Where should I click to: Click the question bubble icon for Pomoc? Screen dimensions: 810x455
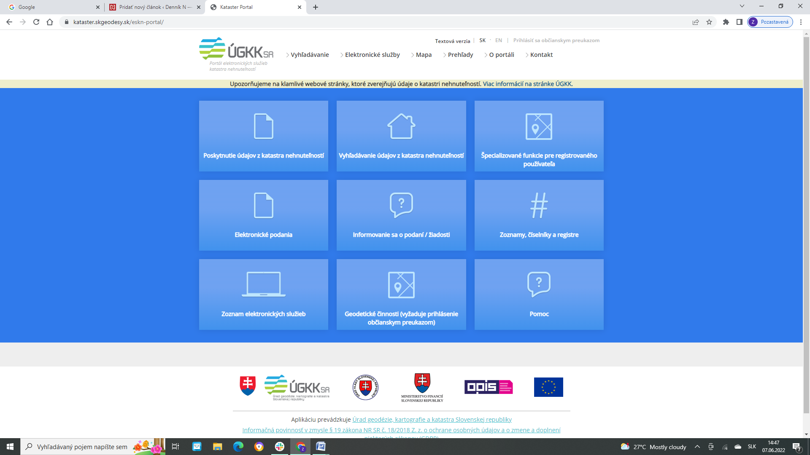(539, 284)
